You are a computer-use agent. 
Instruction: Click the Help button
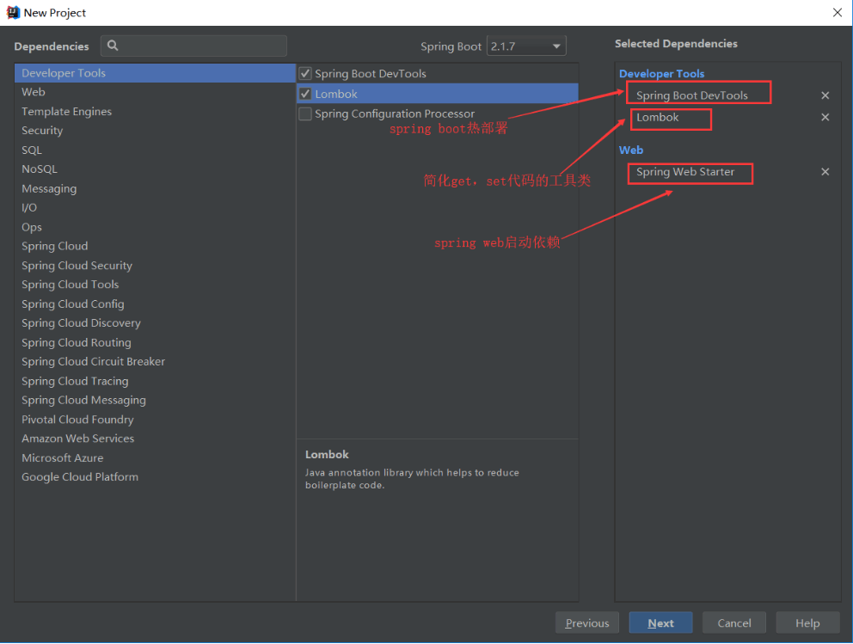coord(807,623)
